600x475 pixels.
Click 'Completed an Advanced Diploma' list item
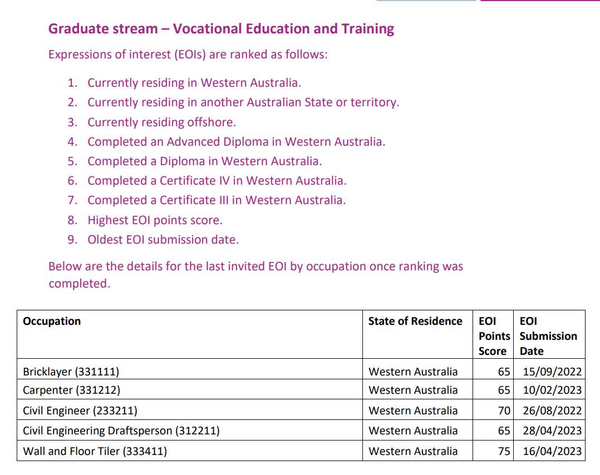[x=236, y=142]
